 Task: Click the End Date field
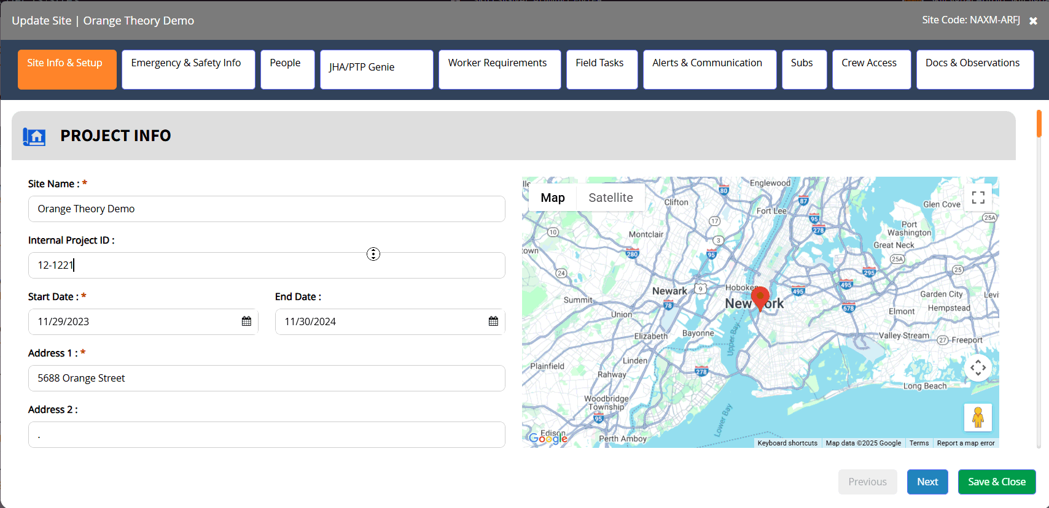click(390, 322)
